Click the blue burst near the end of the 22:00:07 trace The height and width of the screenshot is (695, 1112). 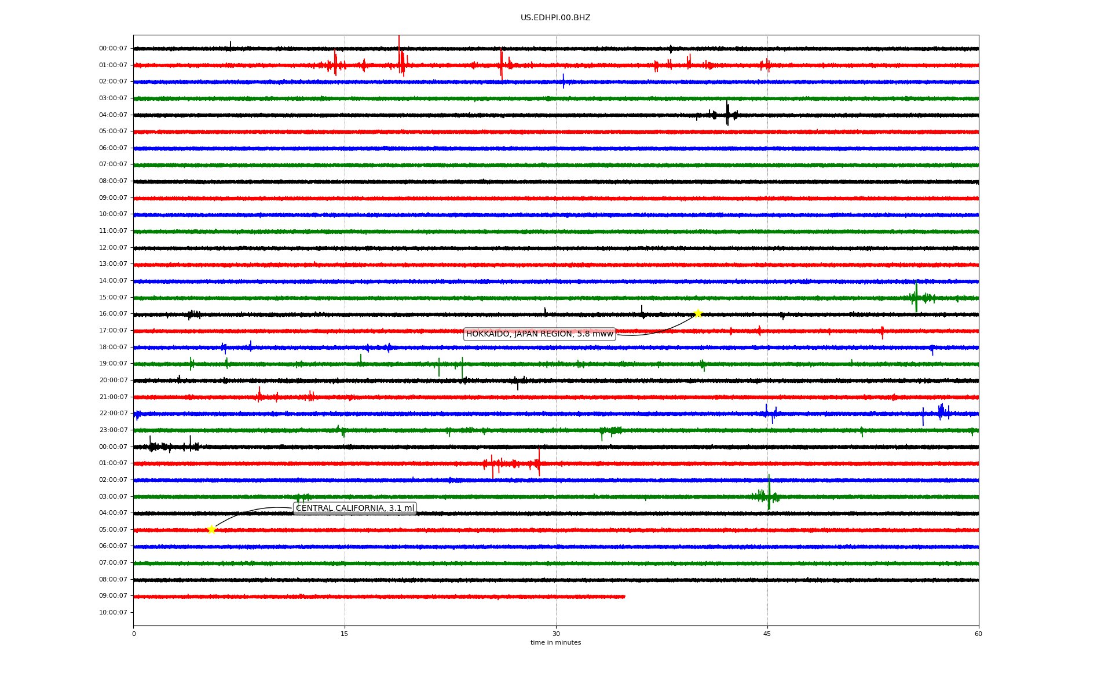coord(941,412)
